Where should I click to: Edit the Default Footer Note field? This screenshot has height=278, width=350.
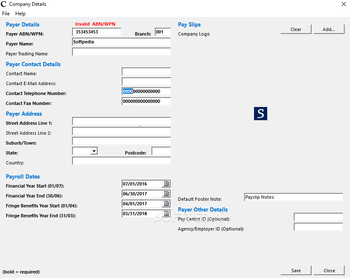pyautogui.click(x=293, y=197)
